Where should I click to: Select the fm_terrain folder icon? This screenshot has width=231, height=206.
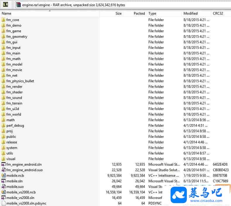click(x=3, y=103)
